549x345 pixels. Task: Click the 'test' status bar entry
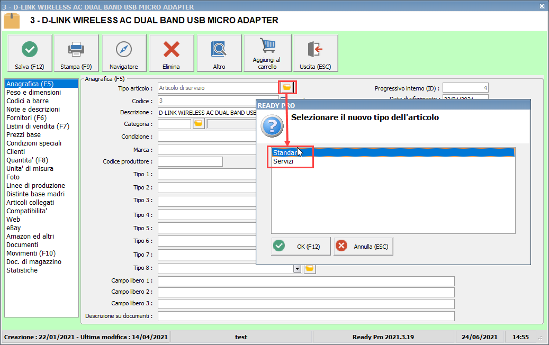241,337
